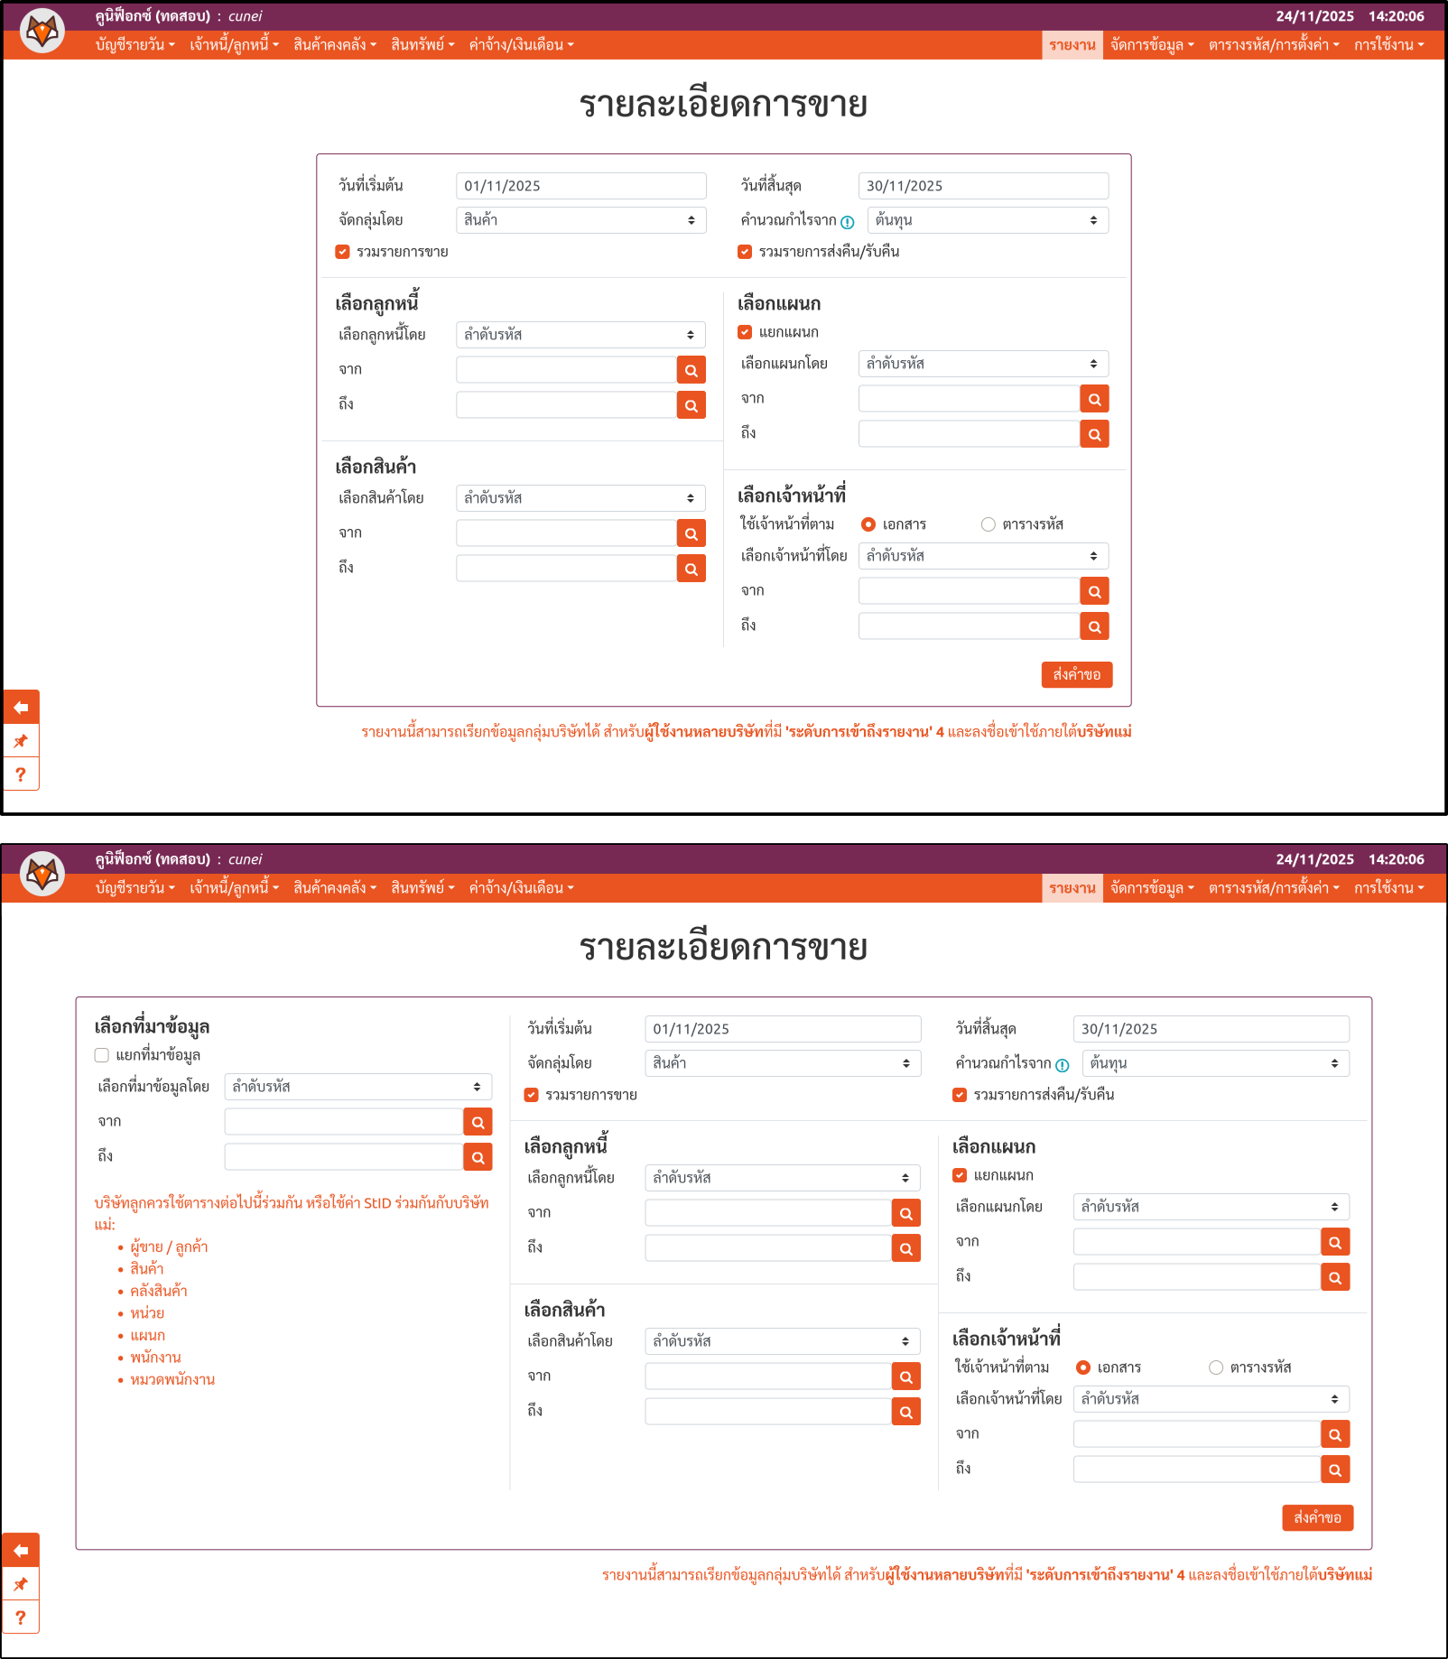Uncheck แยกแผนก checkbox in the upper form
This screenshot has width=1448, height=1659.
coord(745,332)
